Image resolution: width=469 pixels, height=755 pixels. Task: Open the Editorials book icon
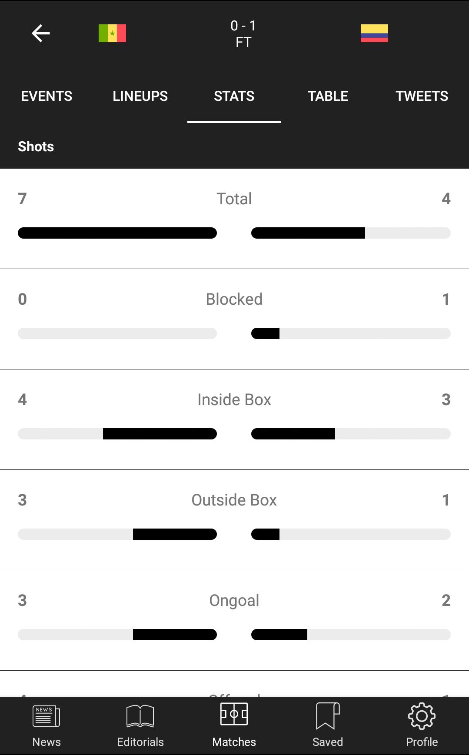140,716
